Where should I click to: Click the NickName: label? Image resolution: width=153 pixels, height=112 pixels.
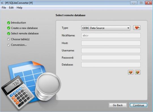click(68, 35)
